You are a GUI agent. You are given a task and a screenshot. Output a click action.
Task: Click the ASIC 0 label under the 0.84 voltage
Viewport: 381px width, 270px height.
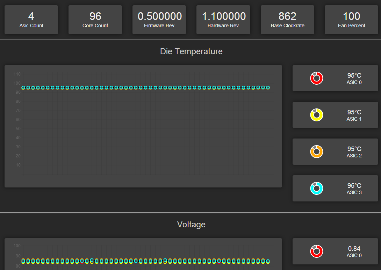click(354, 255)
